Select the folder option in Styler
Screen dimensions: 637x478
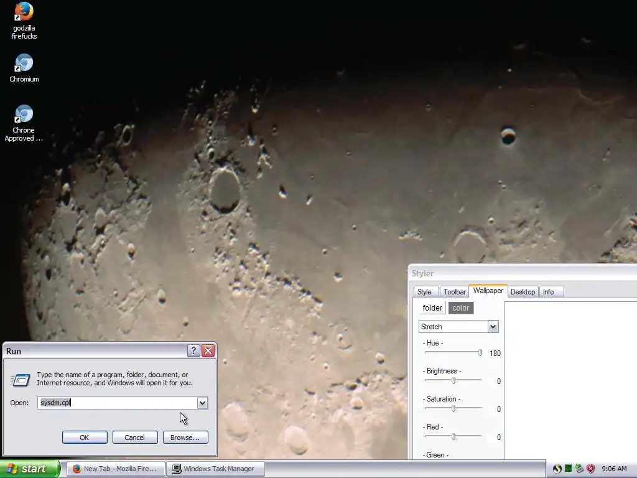(432, 307)
